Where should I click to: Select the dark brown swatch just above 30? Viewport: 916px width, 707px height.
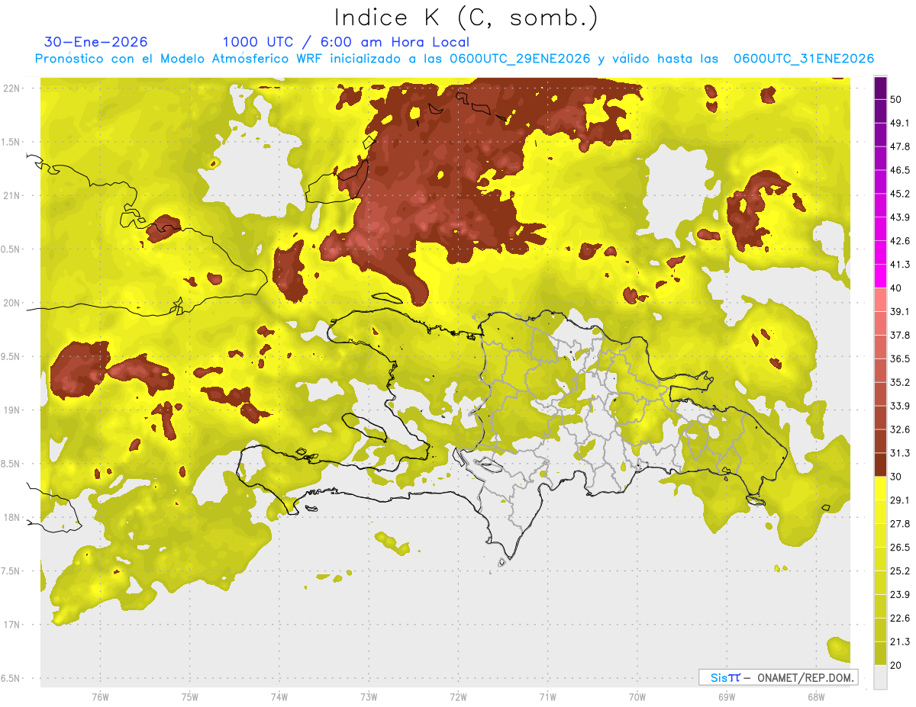pos(880,464)
